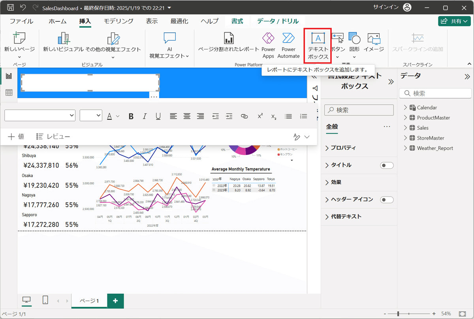Viewport: 474px width, 319px height.
Task: Open the ファイル tab
Action: [21, 21]
